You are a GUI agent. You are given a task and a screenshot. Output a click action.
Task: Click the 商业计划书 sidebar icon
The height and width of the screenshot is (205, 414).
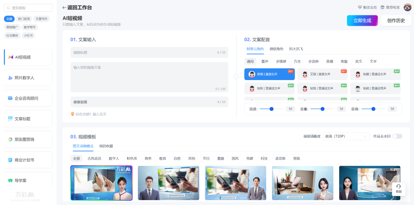pyautogui.click(x=10, y=160)
